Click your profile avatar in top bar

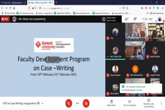(160, 19)
